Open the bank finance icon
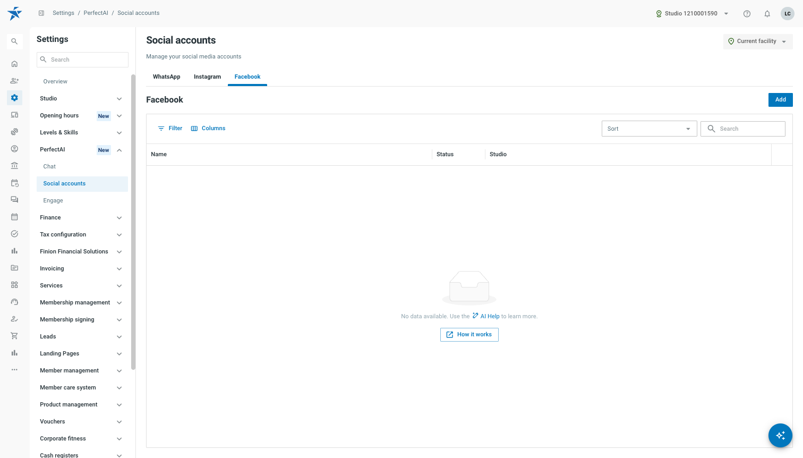 coord(14,166)
